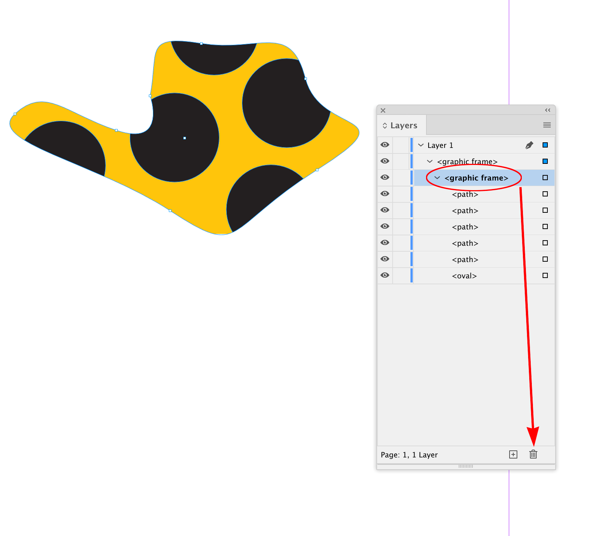Click the Create New Layer icon
Screen dimensions: 599x536
[513, 454]
